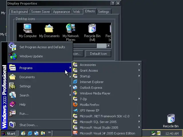Open Windows Update from Start menu

40,56
